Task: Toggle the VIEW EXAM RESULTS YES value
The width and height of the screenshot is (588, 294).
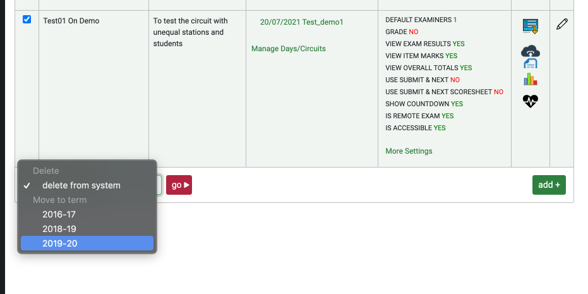Action: (x=459, y=44)
